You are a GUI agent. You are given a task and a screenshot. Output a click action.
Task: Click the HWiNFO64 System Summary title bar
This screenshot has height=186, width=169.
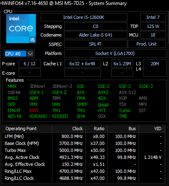[x=84, y=3]
